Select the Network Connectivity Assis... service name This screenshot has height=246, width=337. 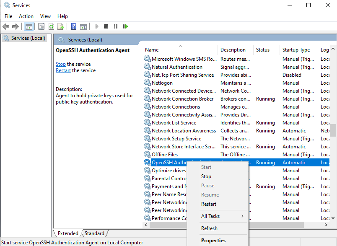tap(184, 115)
